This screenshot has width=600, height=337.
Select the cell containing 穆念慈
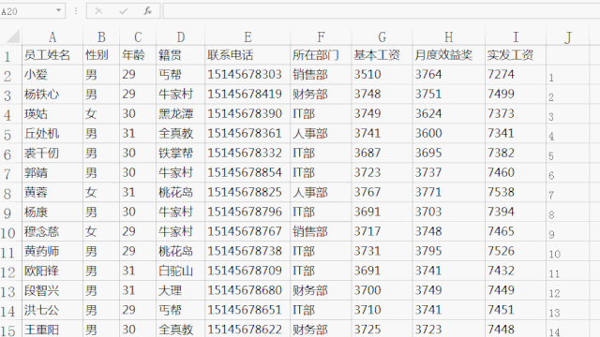coord(52,231)
